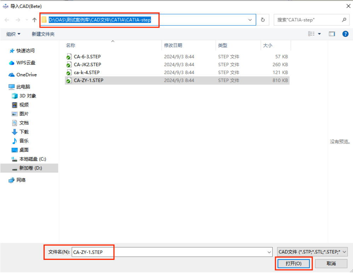The width and height of the screenshot is (353, 273).
Task: Click the 810 KB size cell
Action: click(280, 80)
